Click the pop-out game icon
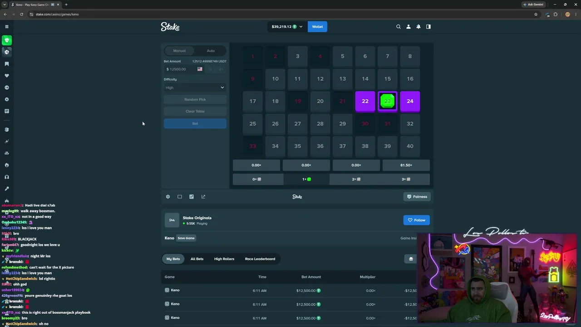Image resolution: width=581 pixels, height=327 pixels. click(x=203, y=197)
